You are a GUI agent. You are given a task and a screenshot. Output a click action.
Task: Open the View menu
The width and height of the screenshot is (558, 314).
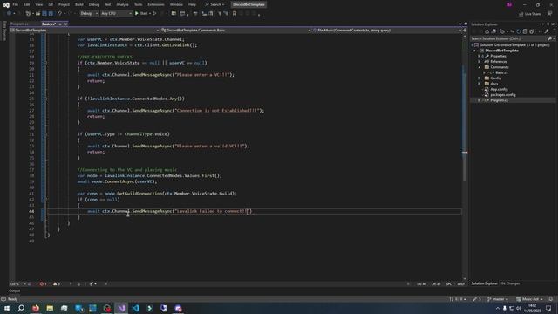[x=38, y=4]
